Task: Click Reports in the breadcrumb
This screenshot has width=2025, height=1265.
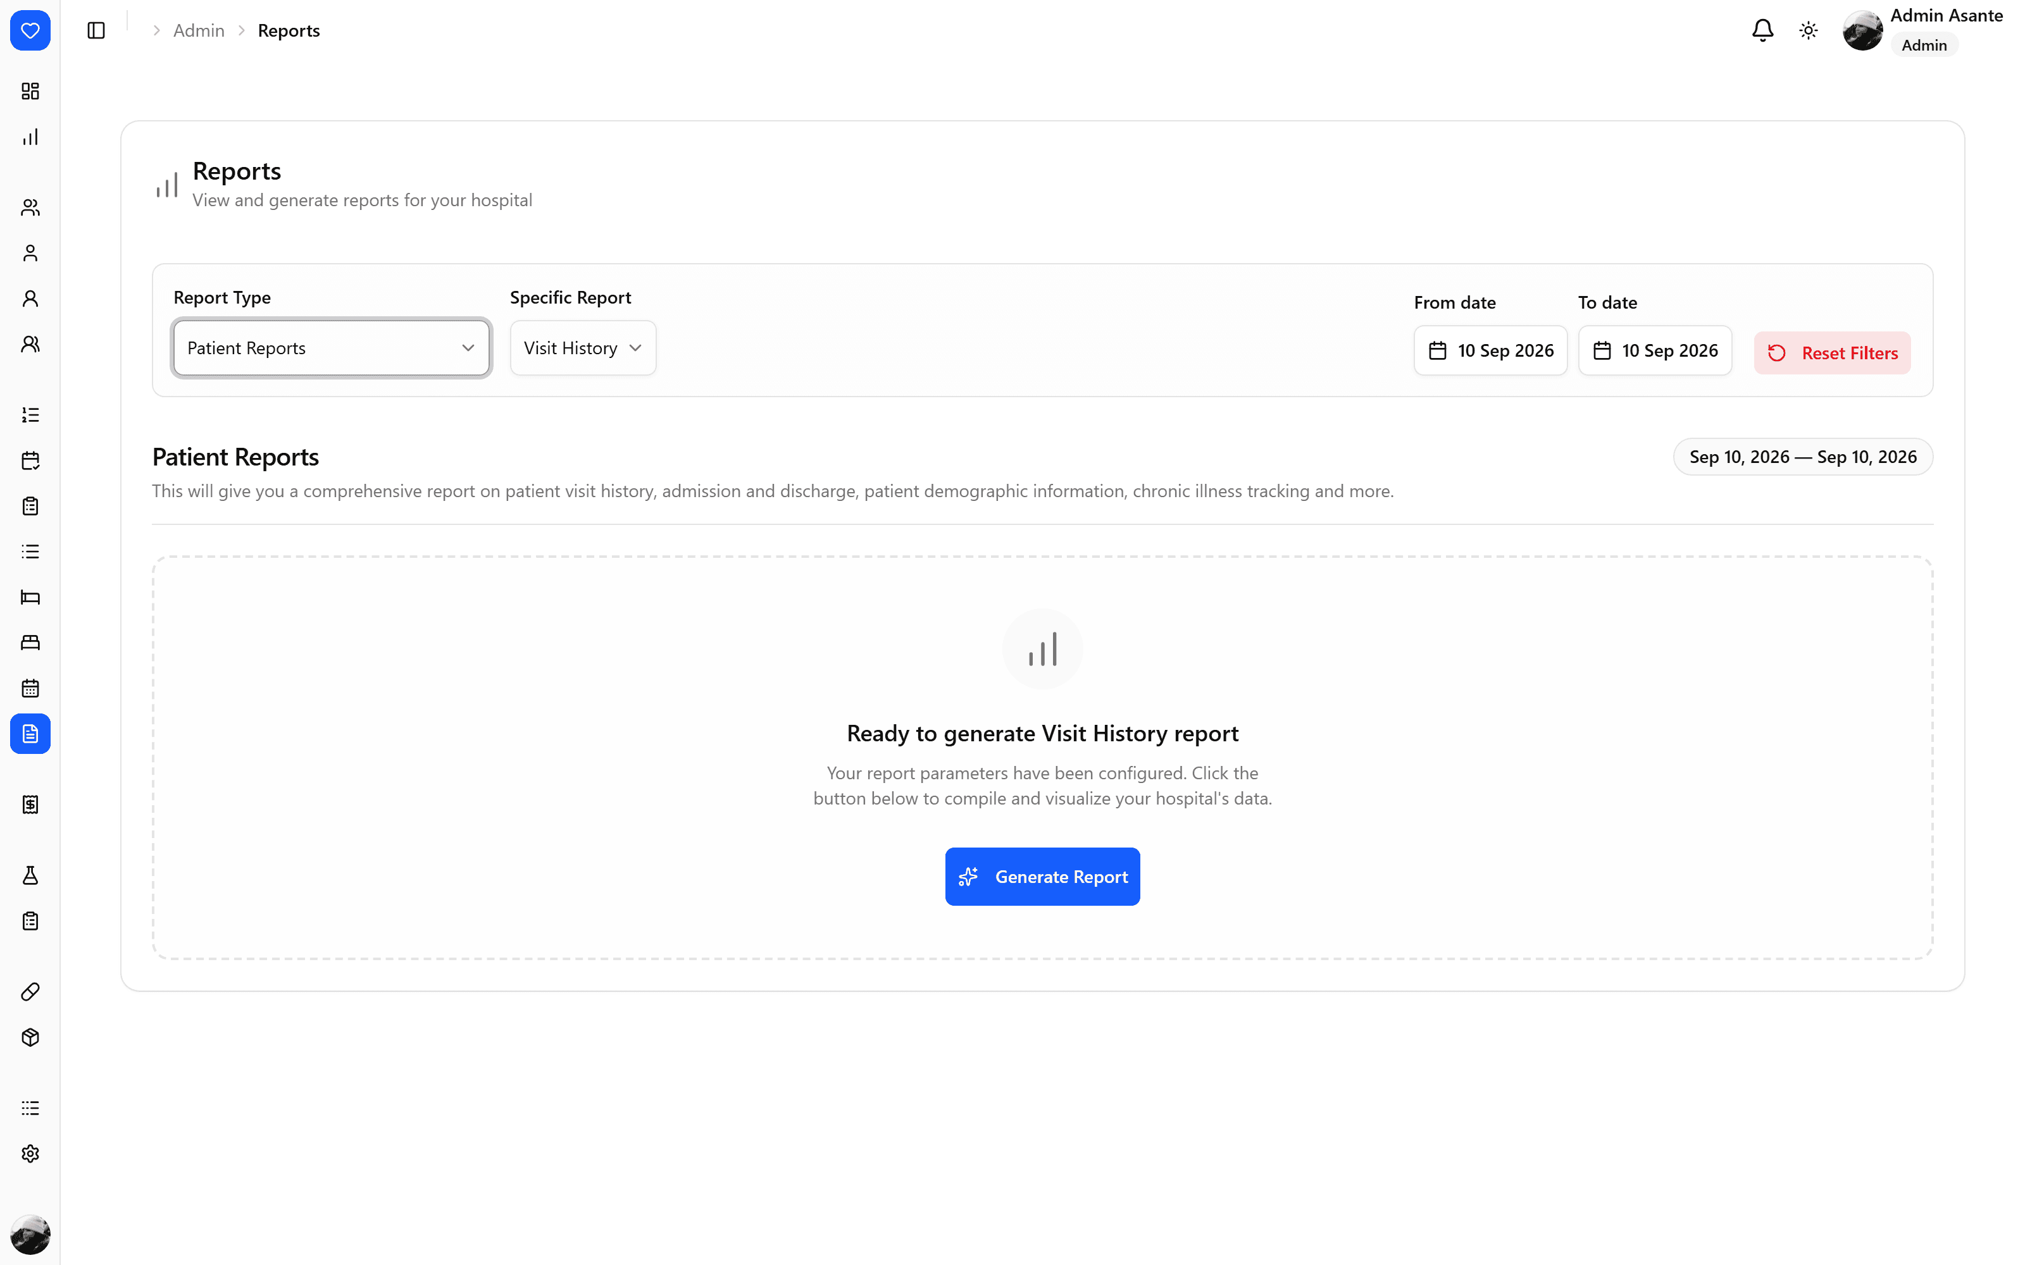Action: coord(289,31)
